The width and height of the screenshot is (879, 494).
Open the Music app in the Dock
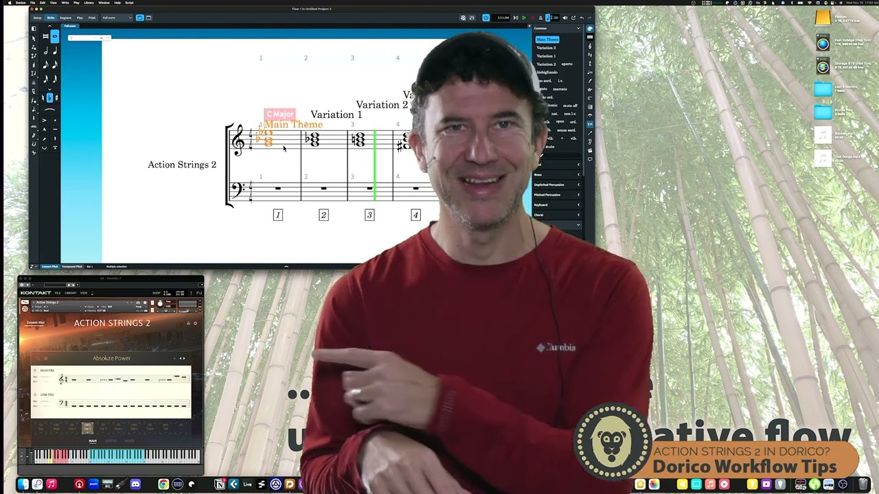52,484
